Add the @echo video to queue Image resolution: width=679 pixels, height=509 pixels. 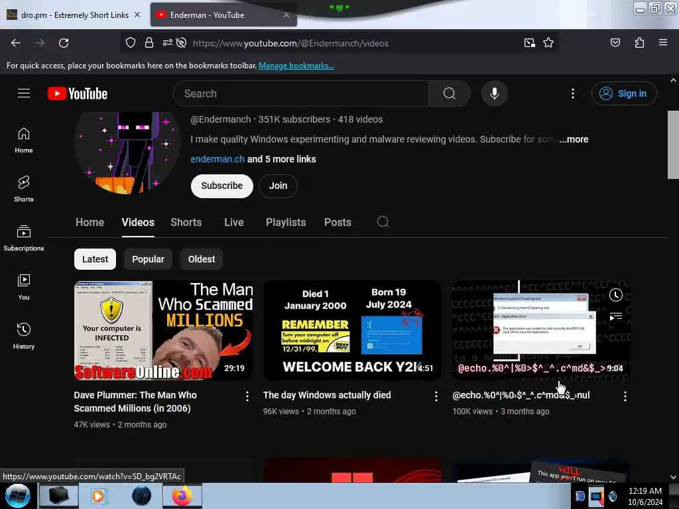pos(615,316)
